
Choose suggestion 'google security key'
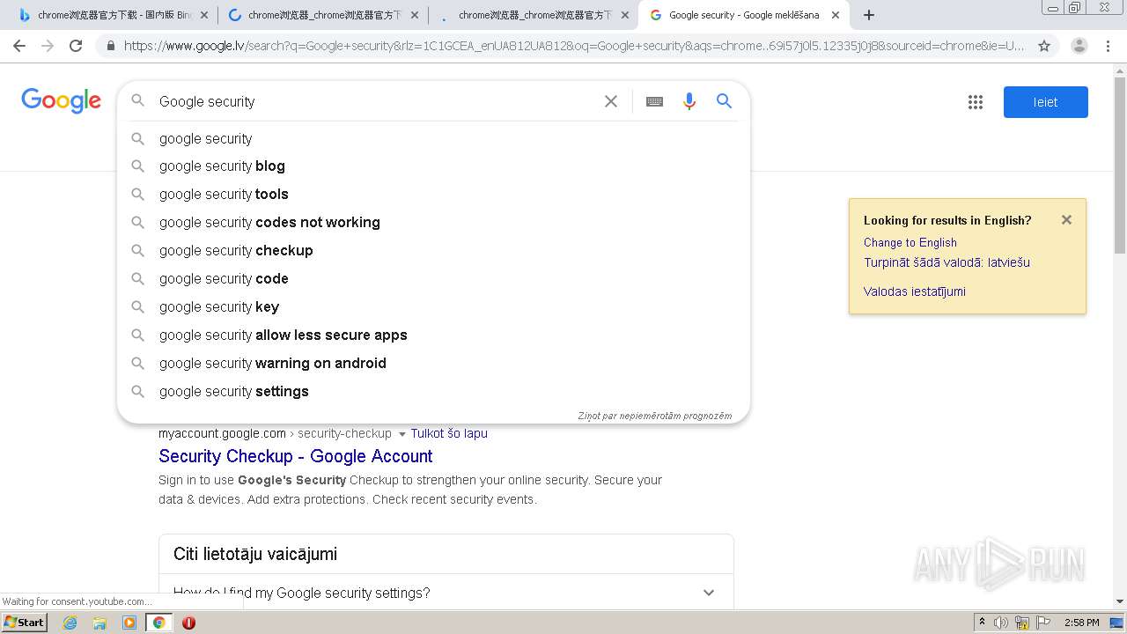[433, 306]
